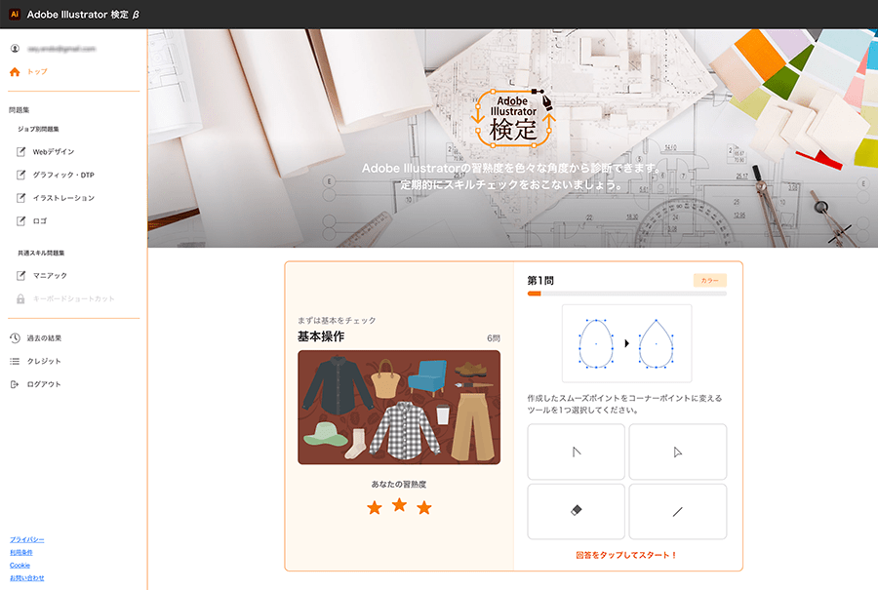
Task: Open the グラフィック・DTP problem set
Action: 63,175
